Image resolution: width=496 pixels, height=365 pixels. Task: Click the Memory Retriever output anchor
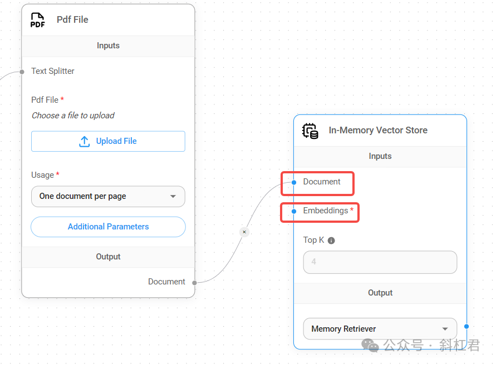click(466, 327)
